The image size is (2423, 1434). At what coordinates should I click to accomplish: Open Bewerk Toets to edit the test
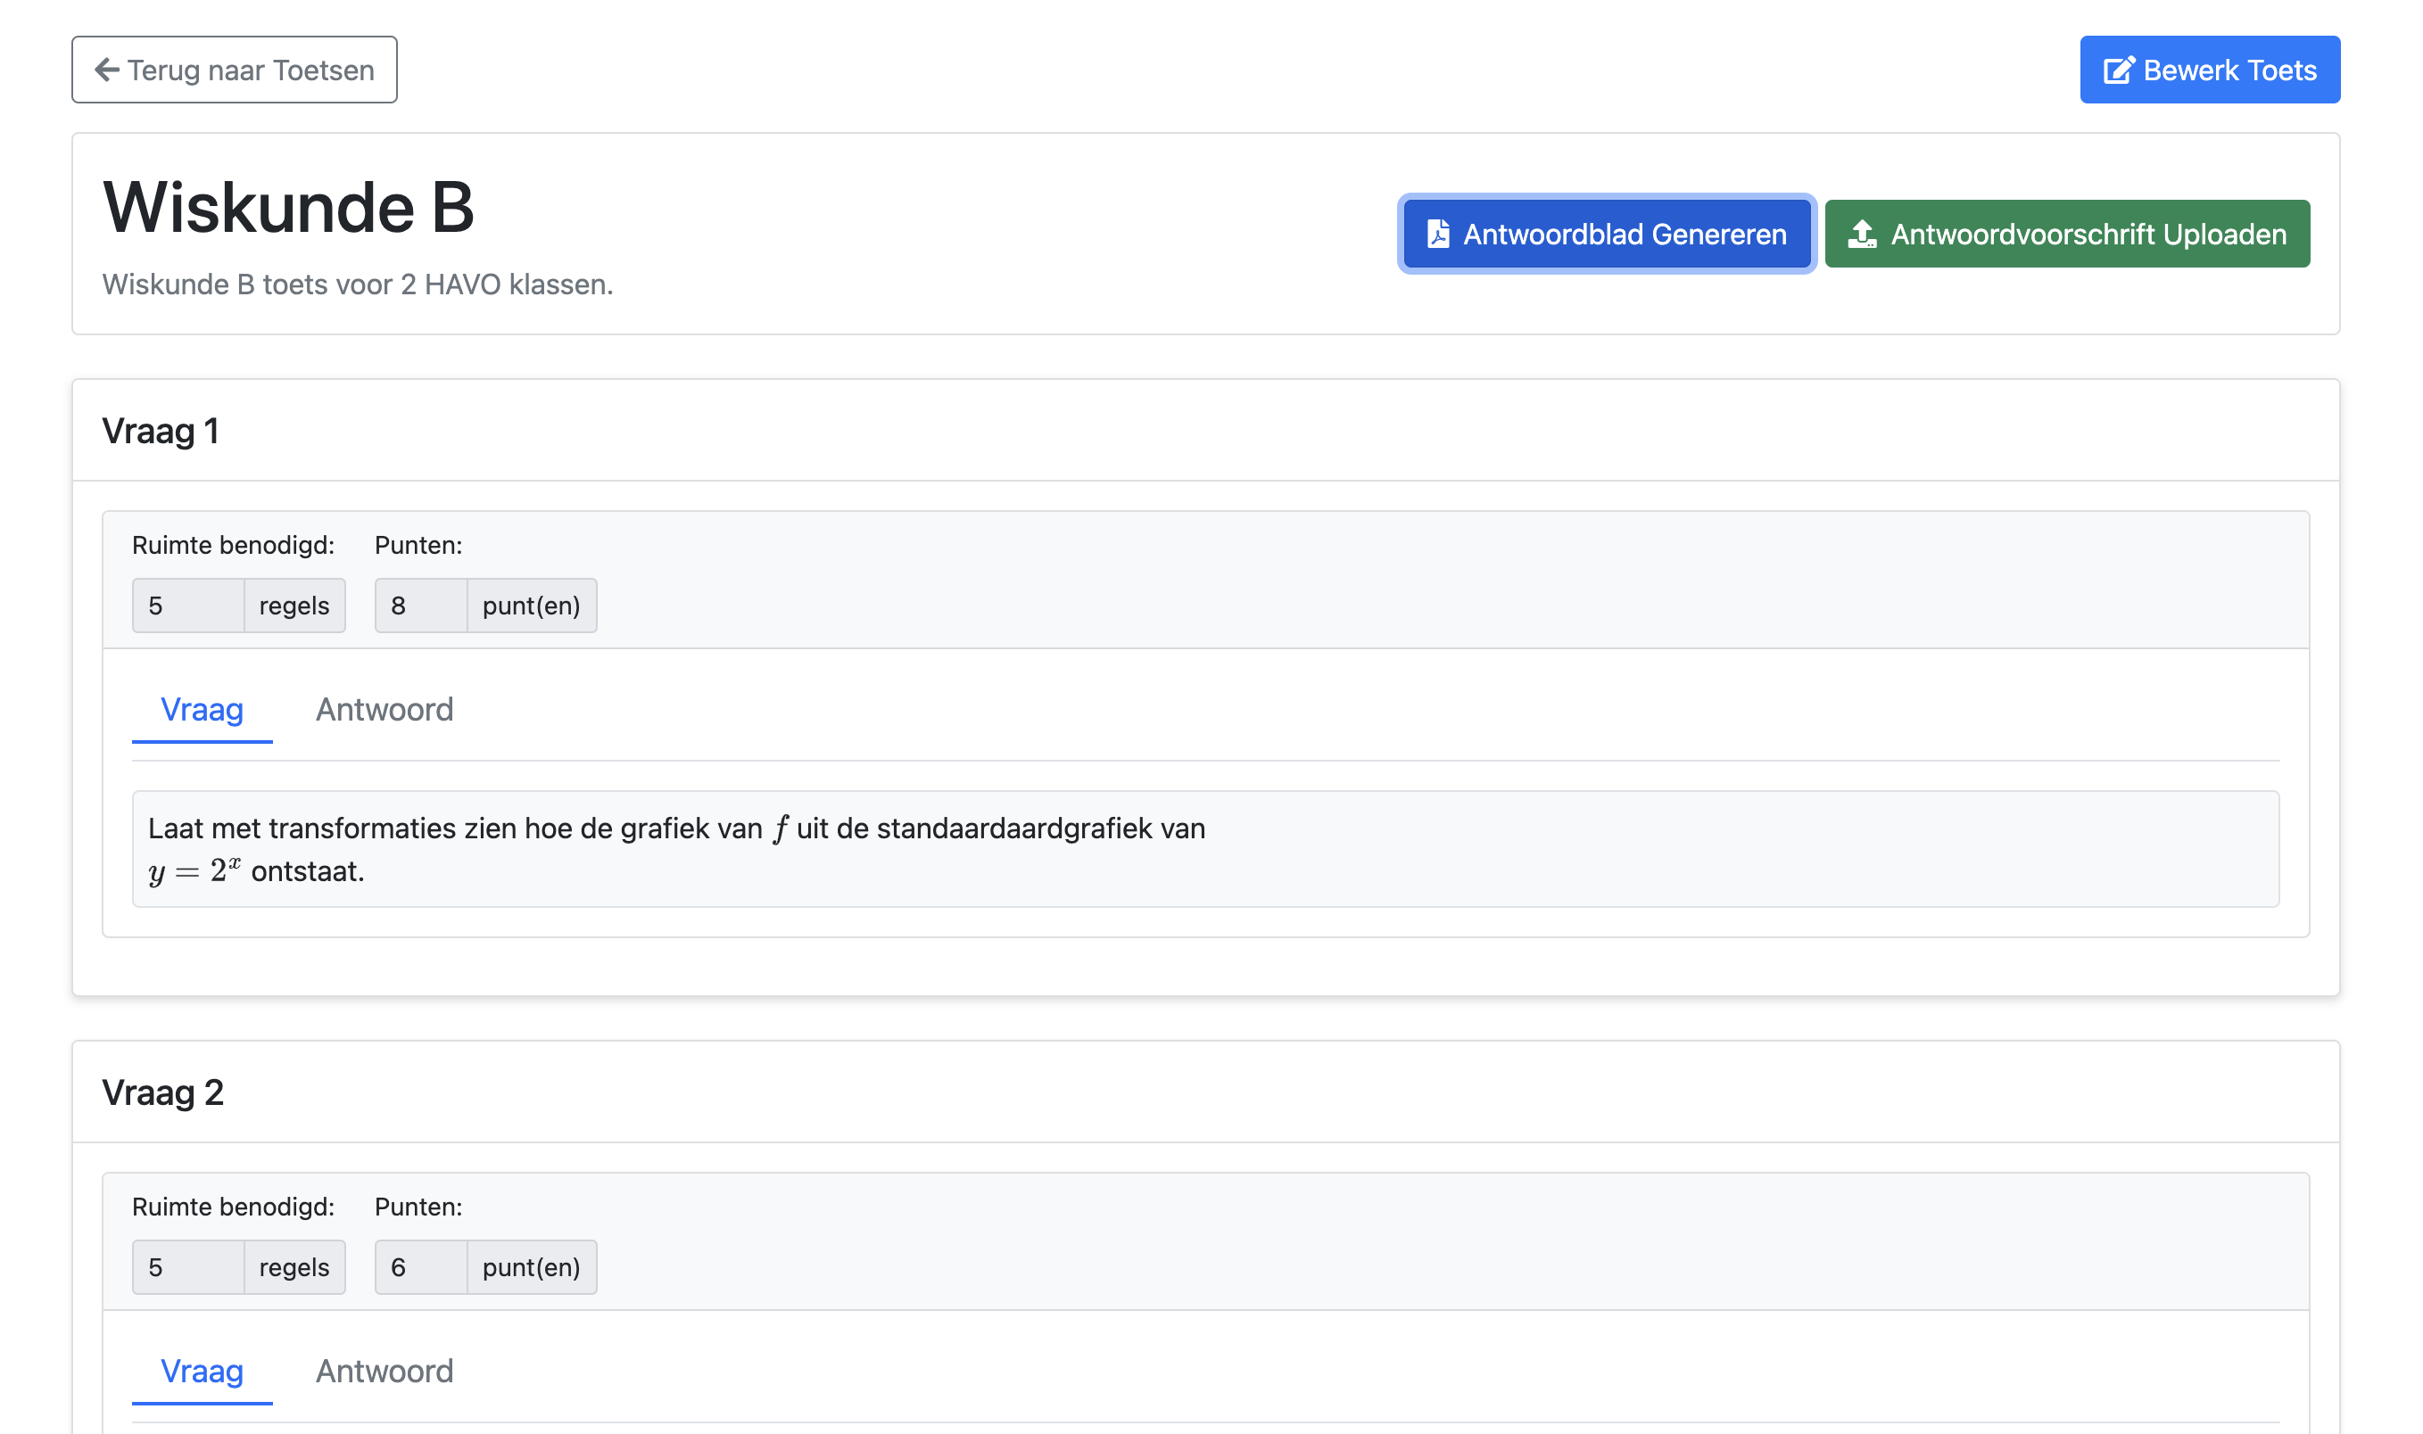coord(2210,70)
